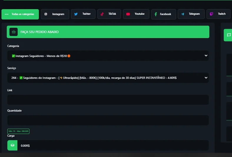Focus the Link input field
This screenshot has height=157, width=232.
[x=108, y=100]
